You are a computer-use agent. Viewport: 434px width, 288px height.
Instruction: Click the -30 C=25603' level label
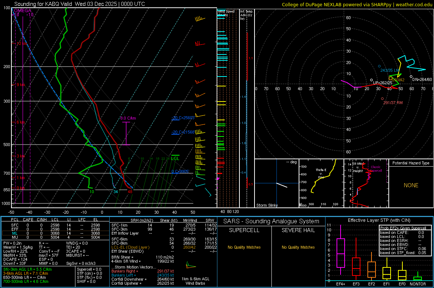(x=183, y=118)
